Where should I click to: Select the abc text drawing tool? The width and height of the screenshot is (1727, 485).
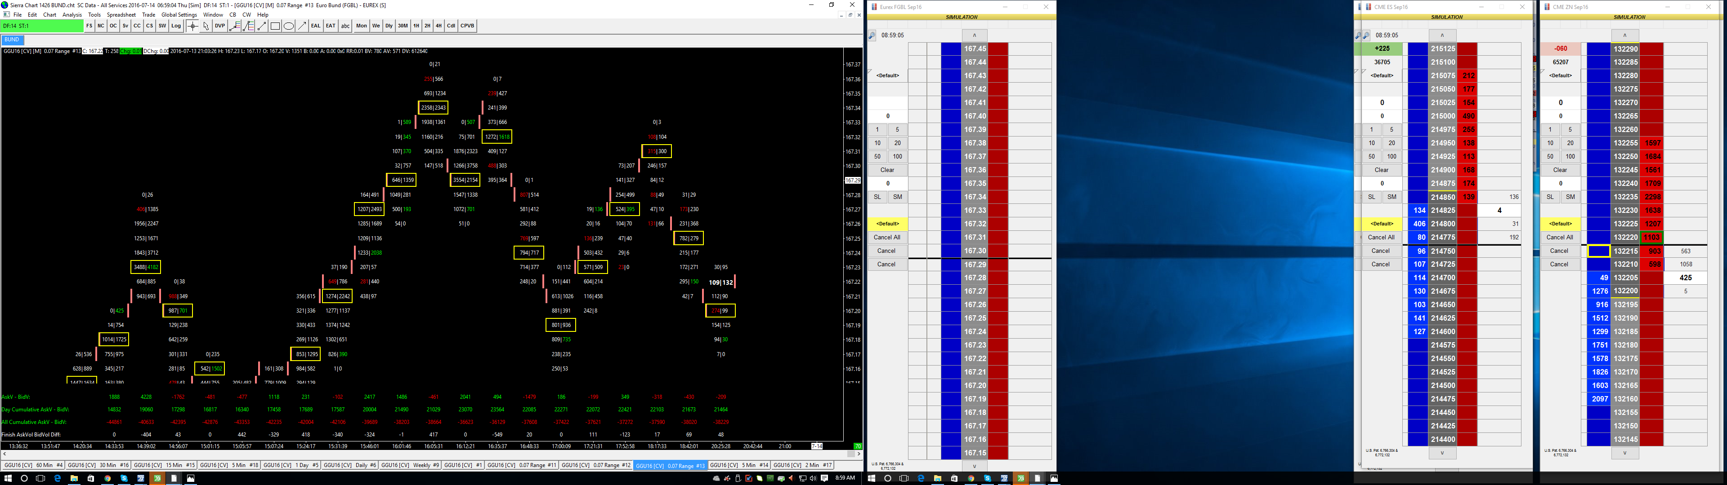click(345, 26)
